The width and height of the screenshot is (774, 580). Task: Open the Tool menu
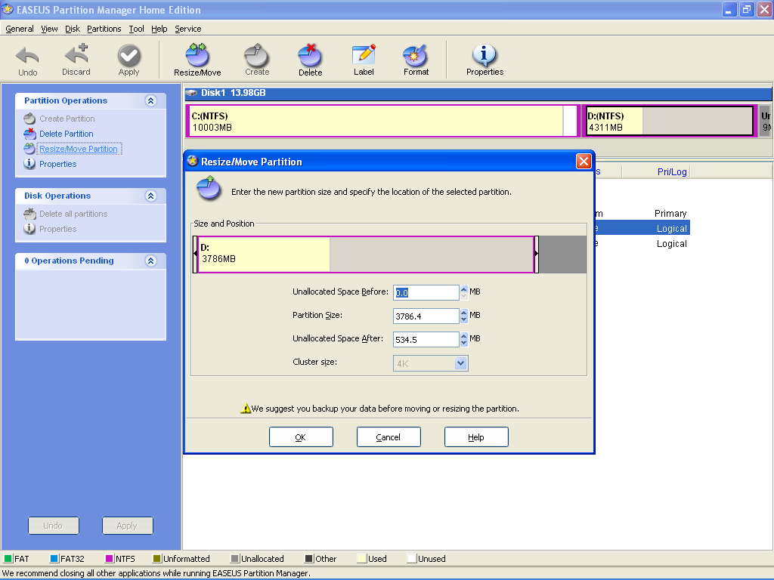pyautogui.click(x=136, y=29)
